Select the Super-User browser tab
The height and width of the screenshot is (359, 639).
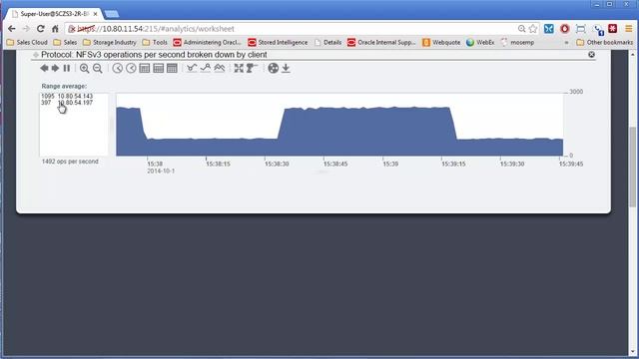click(x=53, y=14)
